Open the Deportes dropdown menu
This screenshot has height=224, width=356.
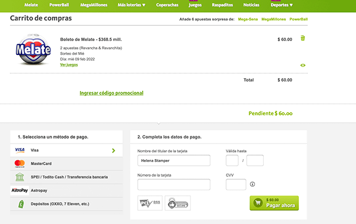(x=282, y=5)
